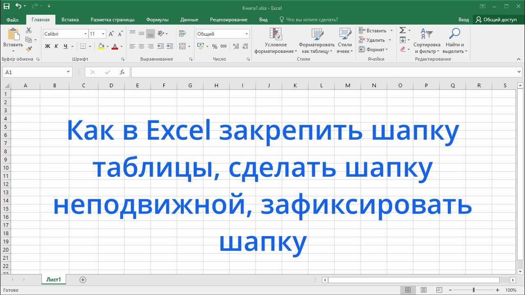Click the Wrap Text icon

pyautogui.click(x=182, y=34)
